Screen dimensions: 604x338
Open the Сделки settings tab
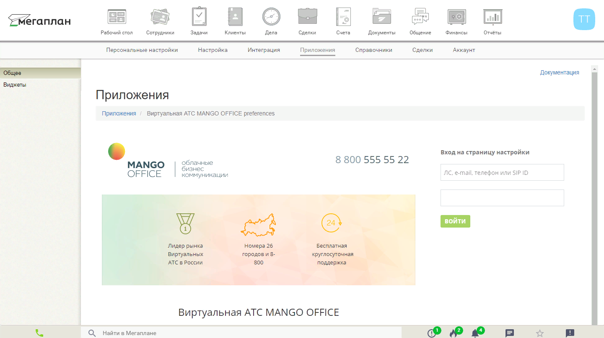tap(423, 50)
